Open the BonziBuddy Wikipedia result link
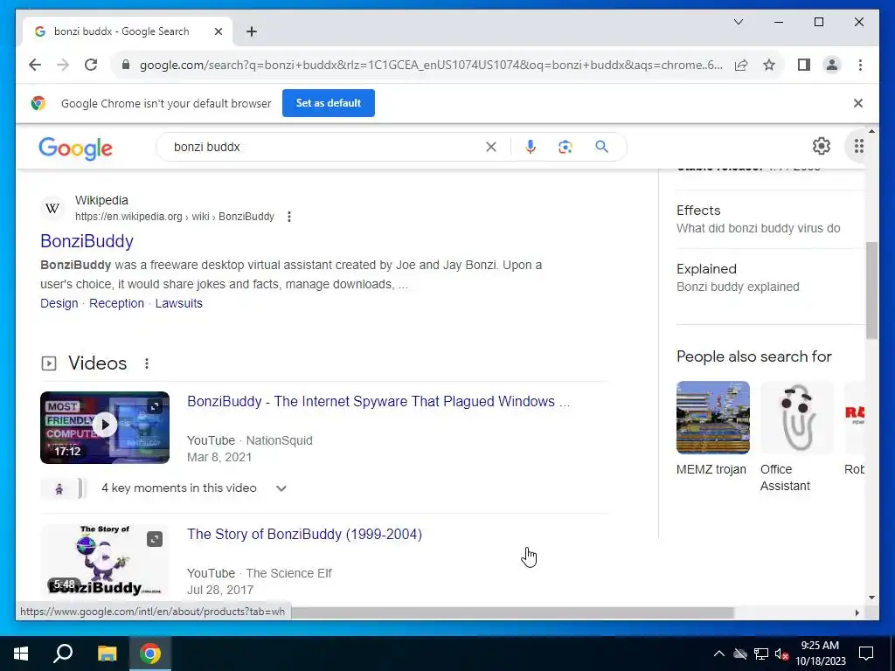Screen dimensions: 895x671 click(x=87, y=241)
